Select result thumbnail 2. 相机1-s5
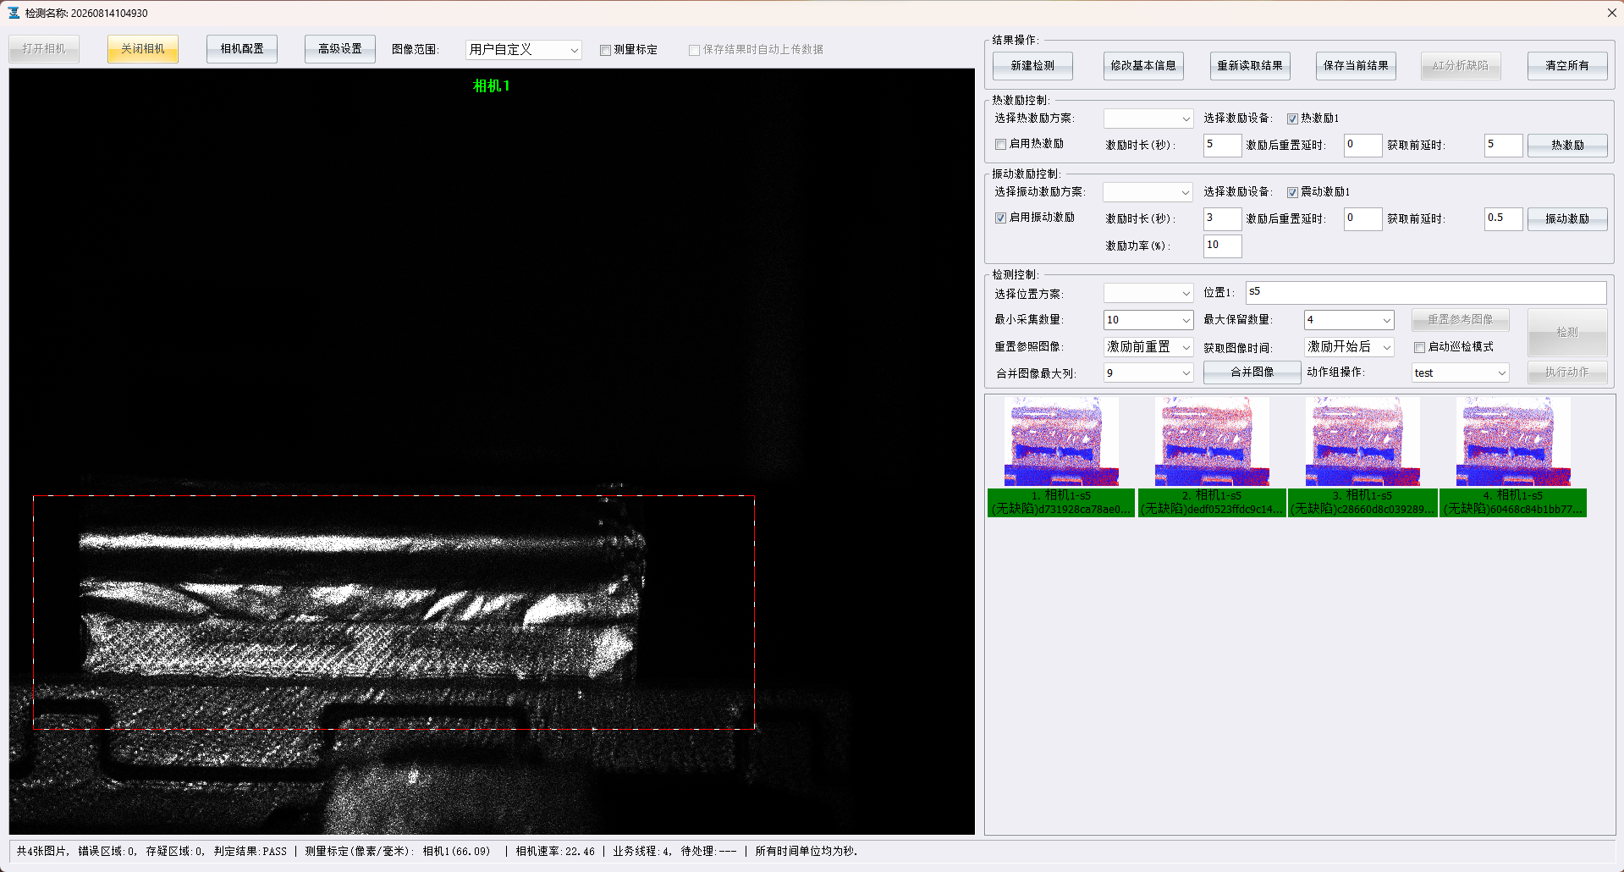The width and height of the screenshot is (1624, 872). click(1212, 457)
